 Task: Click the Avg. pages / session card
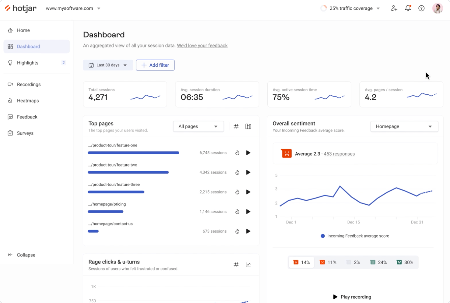401,95
